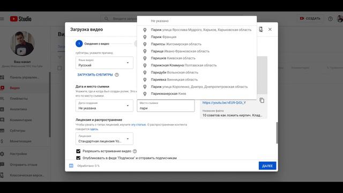Click pin icon next to Парище
The width and height of the screenshot is (343, 193).
coord(145,51)
